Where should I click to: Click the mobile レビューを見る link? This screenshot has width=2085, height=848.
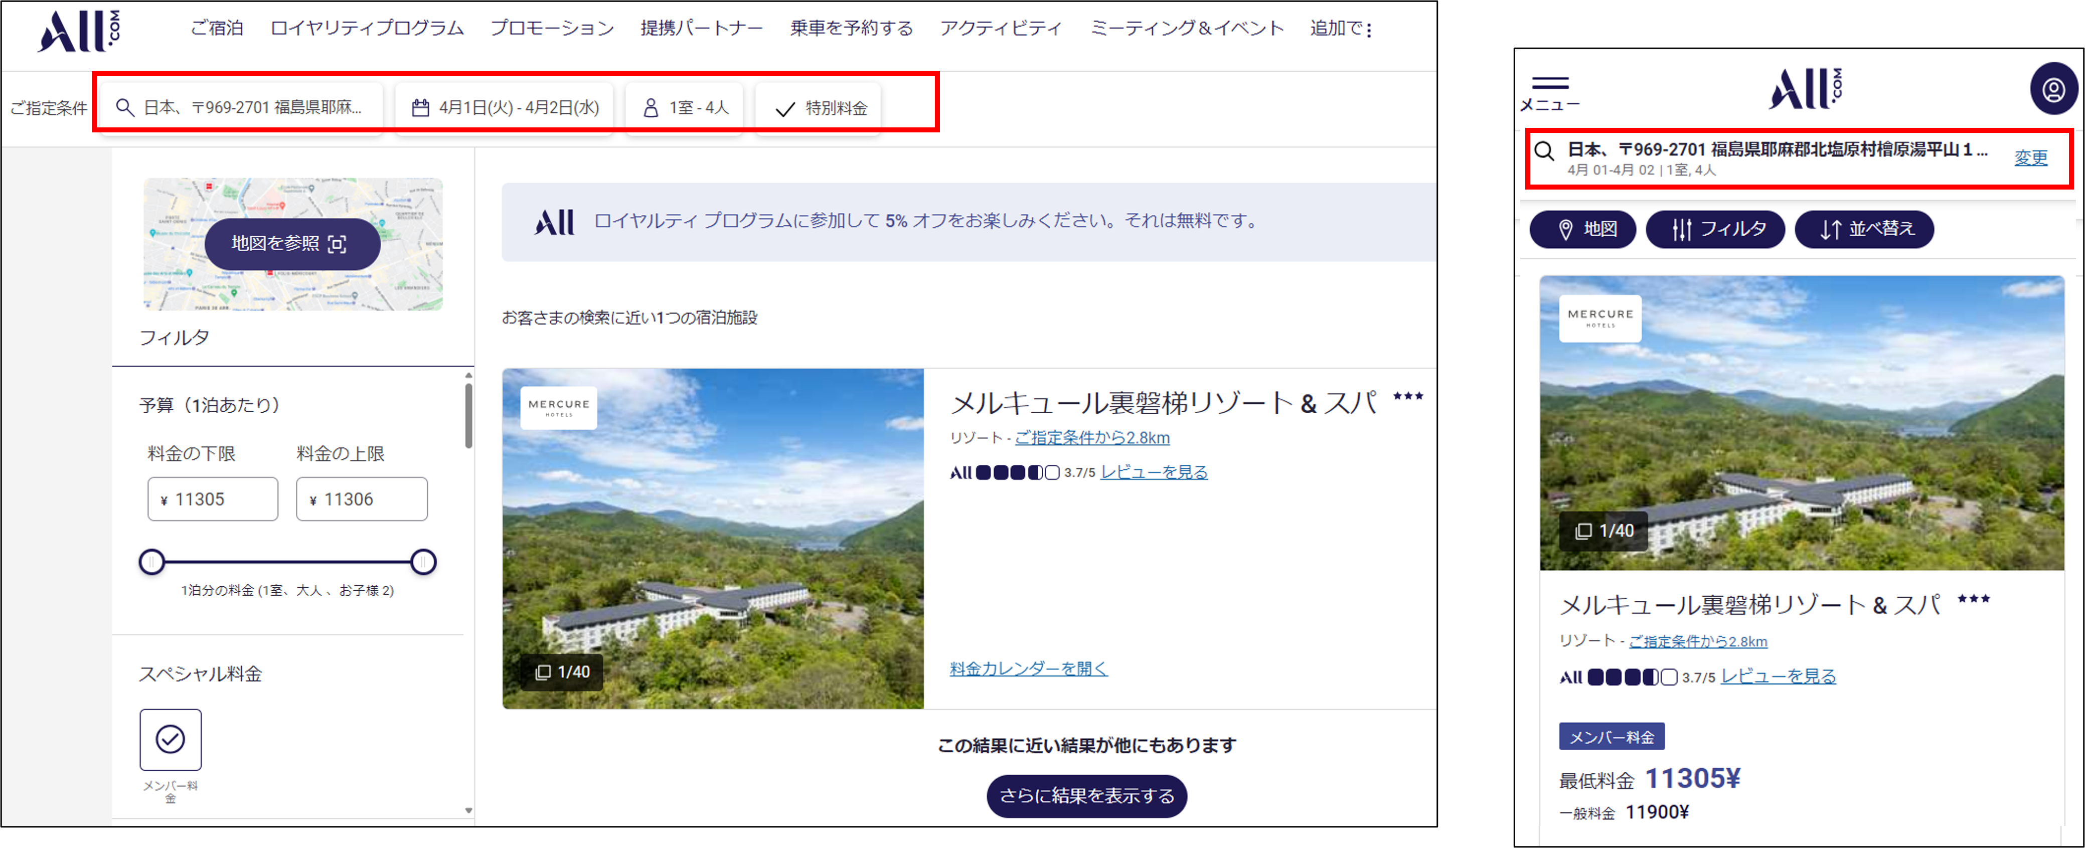(x=1778, y=676)
